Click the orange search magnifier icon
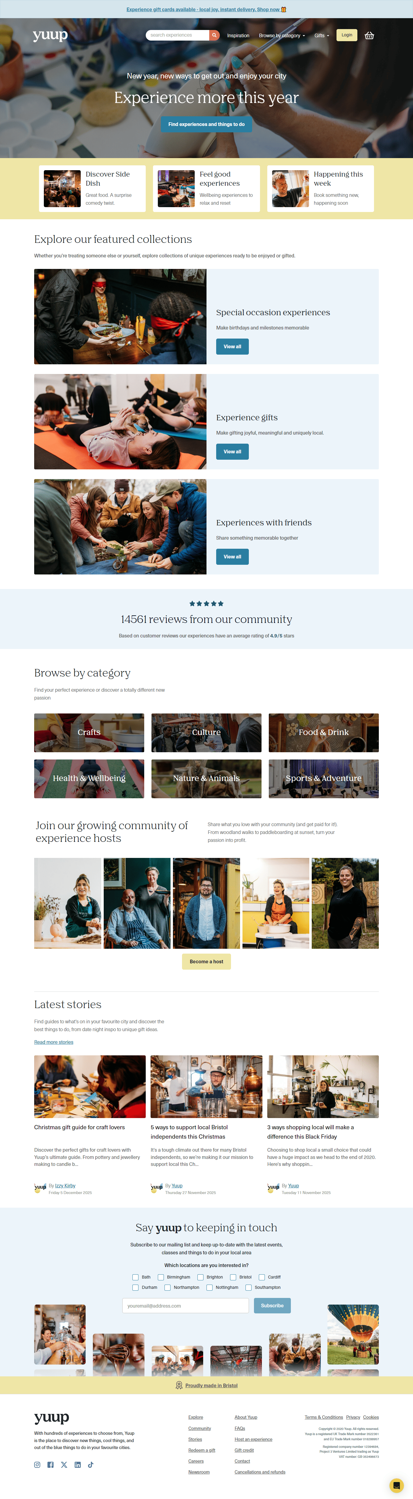This screenshot has width=413, height=1499. [x=214, y=35]
